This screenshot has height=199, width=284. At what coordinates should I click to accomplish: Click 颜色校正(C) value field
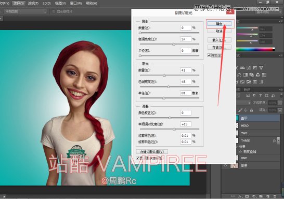[x=186, y=113]
